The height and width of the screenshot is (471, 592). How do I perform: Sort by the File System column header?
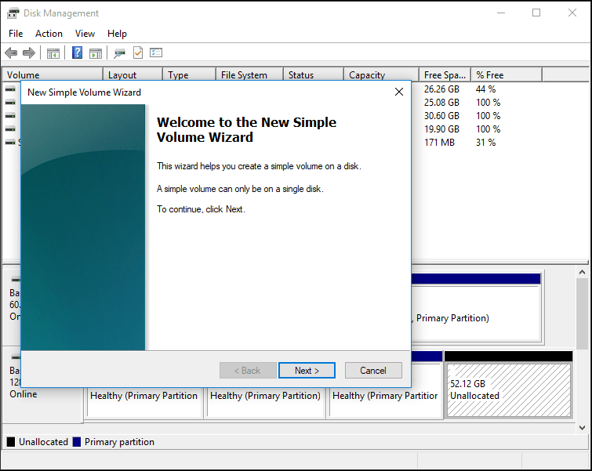tap(249, 74)
